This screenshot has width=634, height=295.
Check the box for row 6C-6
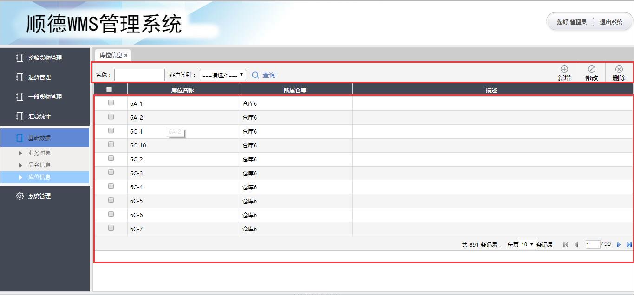pyautogui.click(x=111, y=214)
